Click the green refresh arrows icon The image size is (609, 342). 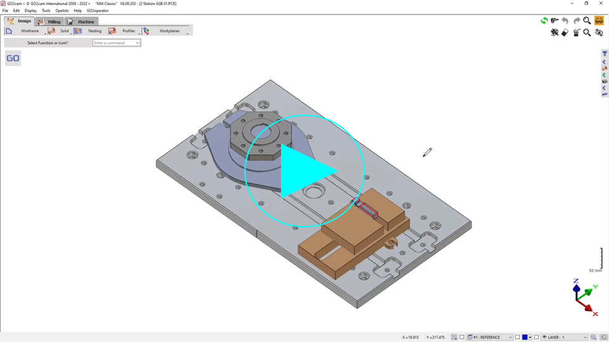(544, 21)
